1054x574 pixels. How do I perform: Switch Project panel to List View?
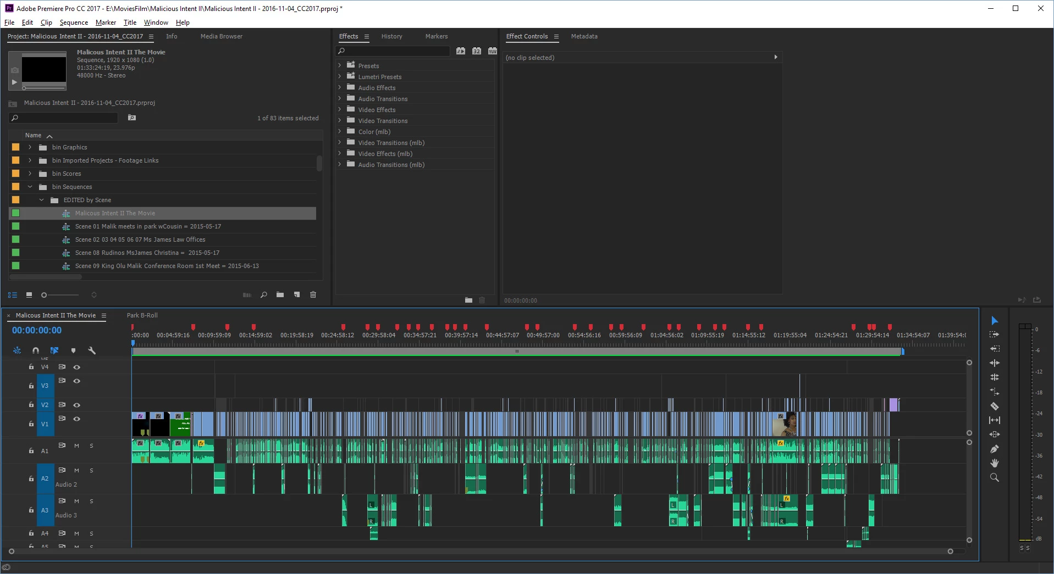click(x=12, y=295)
